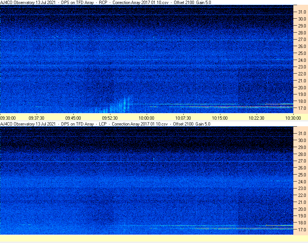The height and width of the screenshot is (243, 308).
Task: Select the 09:45:00 time axis label
Action: 73,118
